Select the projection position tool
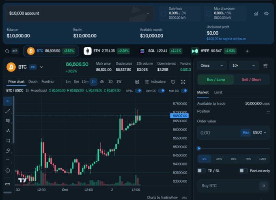The image size is (276, 200). [8, 140]
